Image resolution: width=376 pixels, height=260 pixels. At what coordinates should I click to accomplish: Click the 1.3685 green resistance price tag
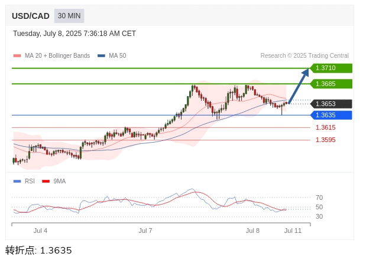pyautogui.click(x=331, y=84)
